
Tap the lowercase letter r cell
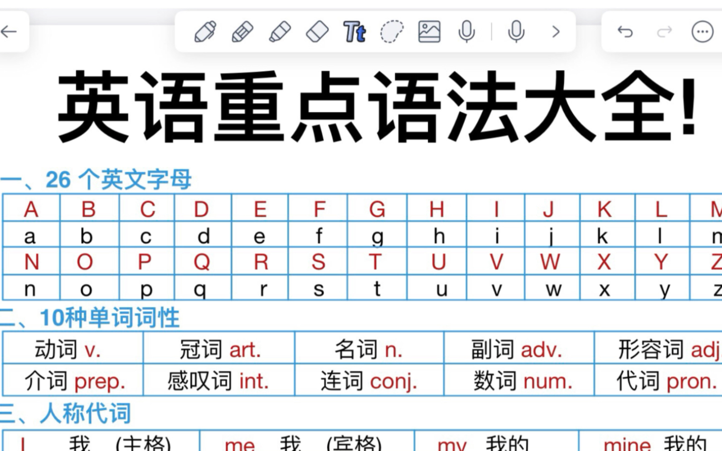point(260,287)
